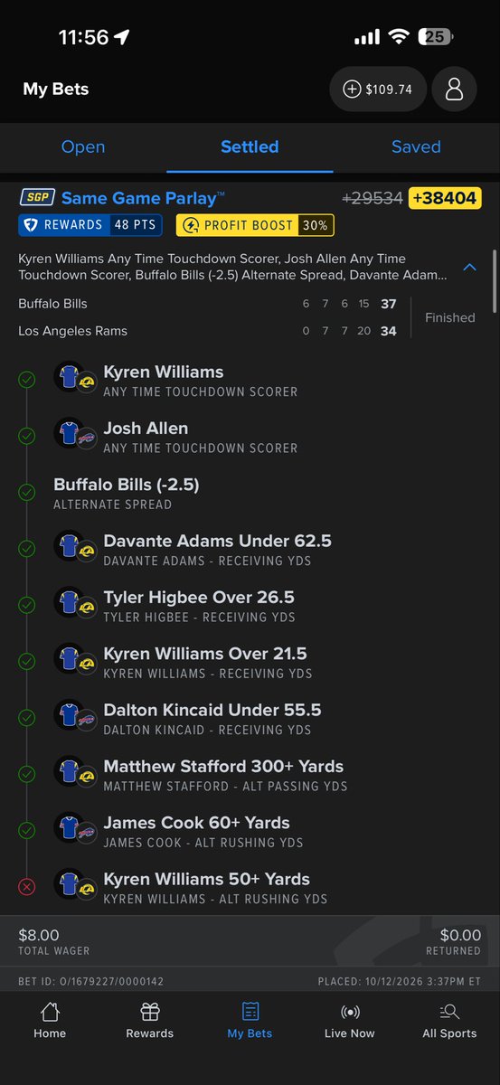Viewport: 500px width, 1085px height.
Task: Click the bet list scrollbar
Action: coord(494,280)
